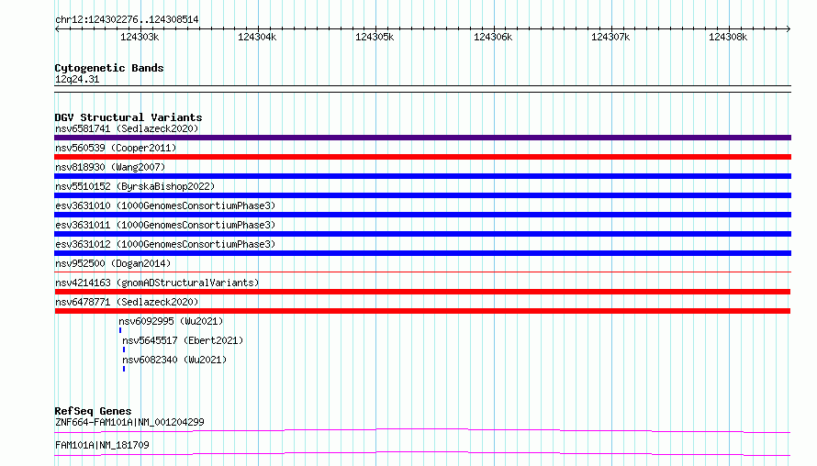Select nsv5510152 (ByrskaBishop2022) label

[135, 186]
